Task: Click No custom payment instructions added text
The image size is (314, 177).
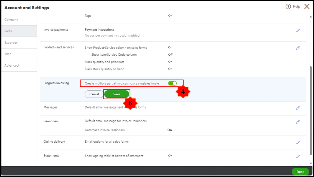Action: (112, 36)
